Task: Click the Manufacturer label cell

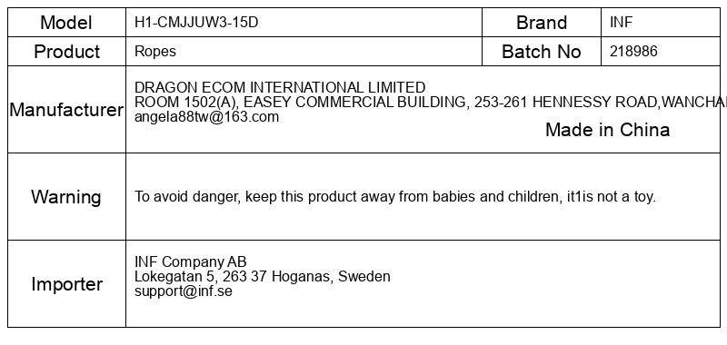Action: click(66, 110)
